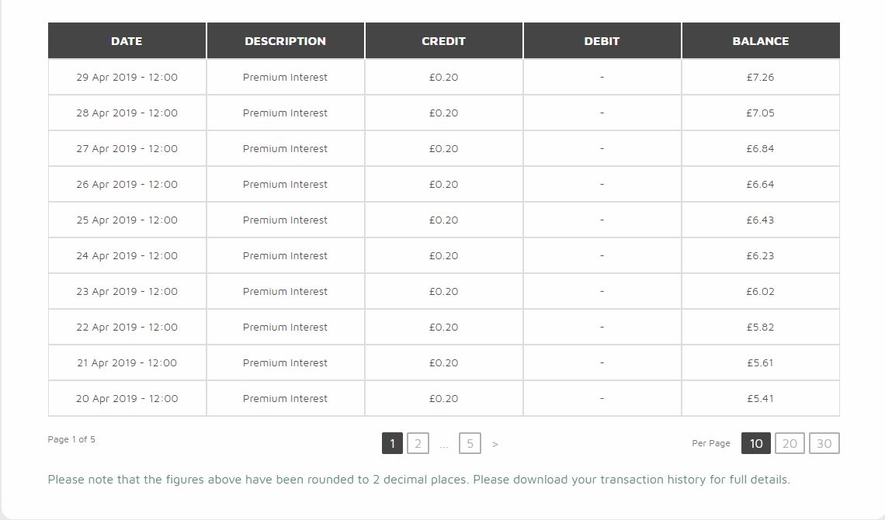Select the 20 Apr 2019 transaction row

(x=443, y=399)
